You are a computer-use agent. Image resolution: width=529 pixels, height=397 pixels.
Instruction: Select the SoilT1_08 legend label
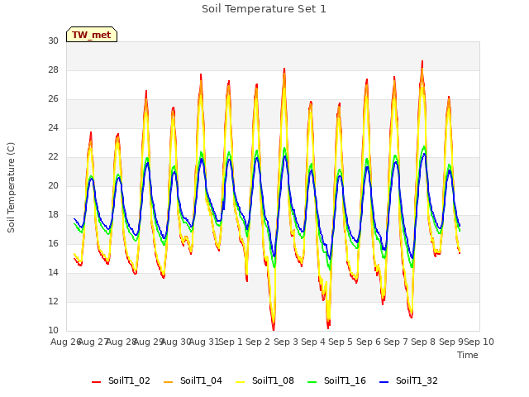coord(273,380)
